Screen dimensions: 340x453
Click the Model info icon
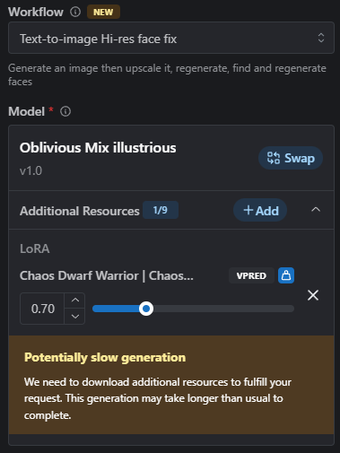point(65,111)
